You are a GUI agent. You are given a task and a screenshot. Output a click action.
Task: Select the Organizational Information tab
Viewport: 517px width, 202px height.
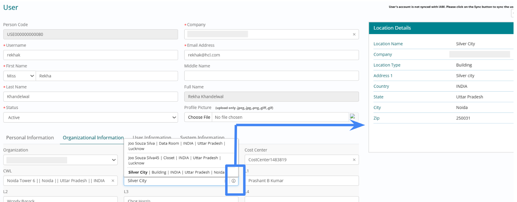pyautogui.click(x=93, y=138)
